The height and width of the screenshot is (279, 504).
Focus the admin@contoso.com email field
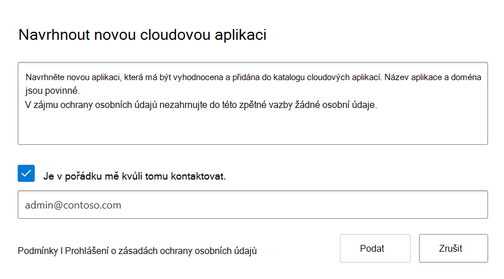253,205
